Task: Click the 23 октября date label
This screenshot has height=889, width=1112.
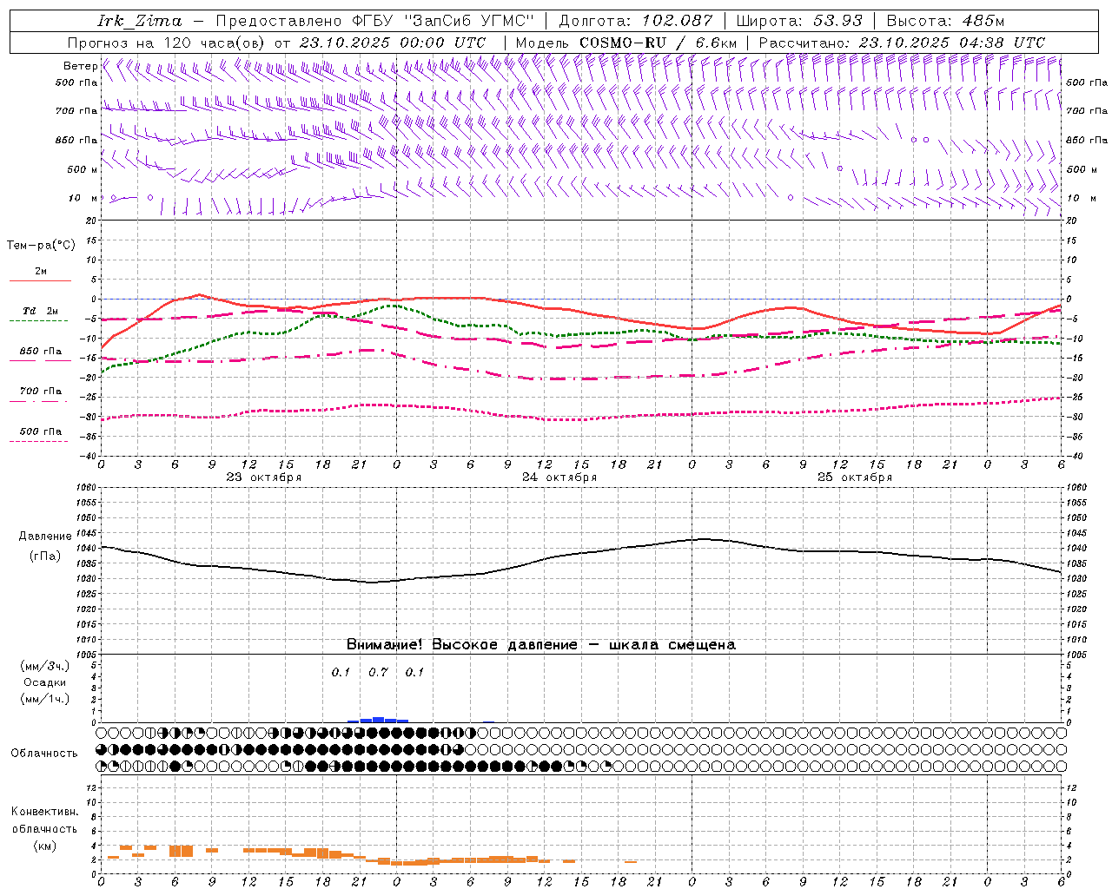Action: [263, 477]
